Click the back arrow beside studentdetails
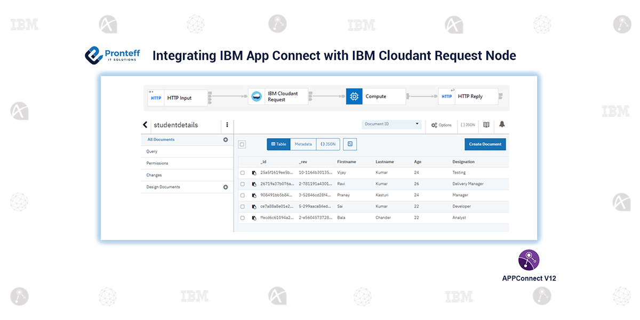This screenshot has height=320, width=640. (145, 125)
